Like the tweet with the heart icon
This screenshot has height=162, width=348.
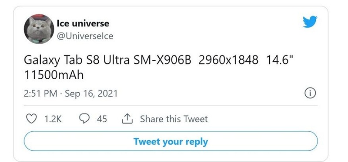(31, 119)
